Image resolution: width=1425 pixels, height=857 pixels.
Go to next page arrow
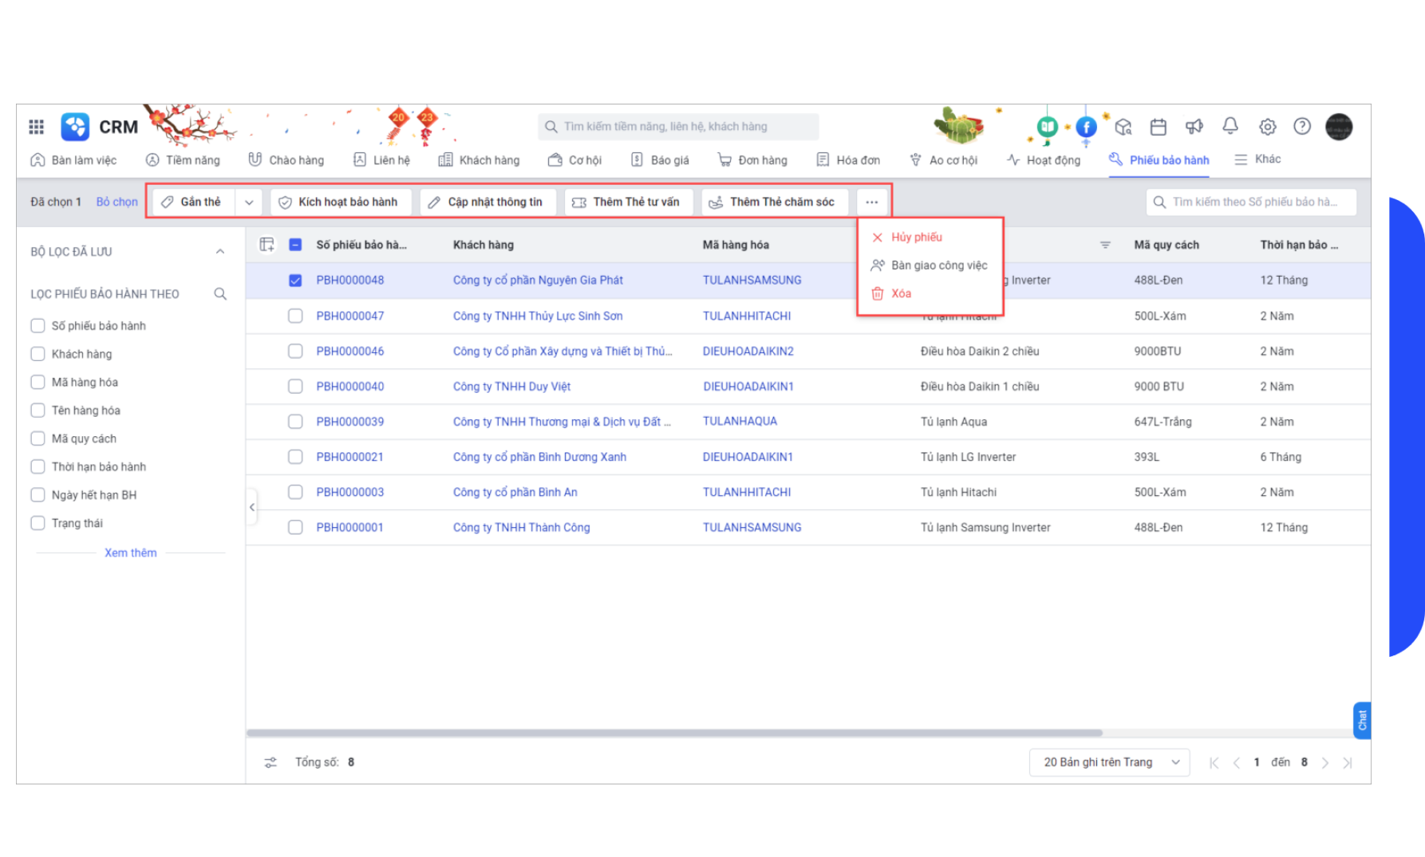tap(1325, 763)
